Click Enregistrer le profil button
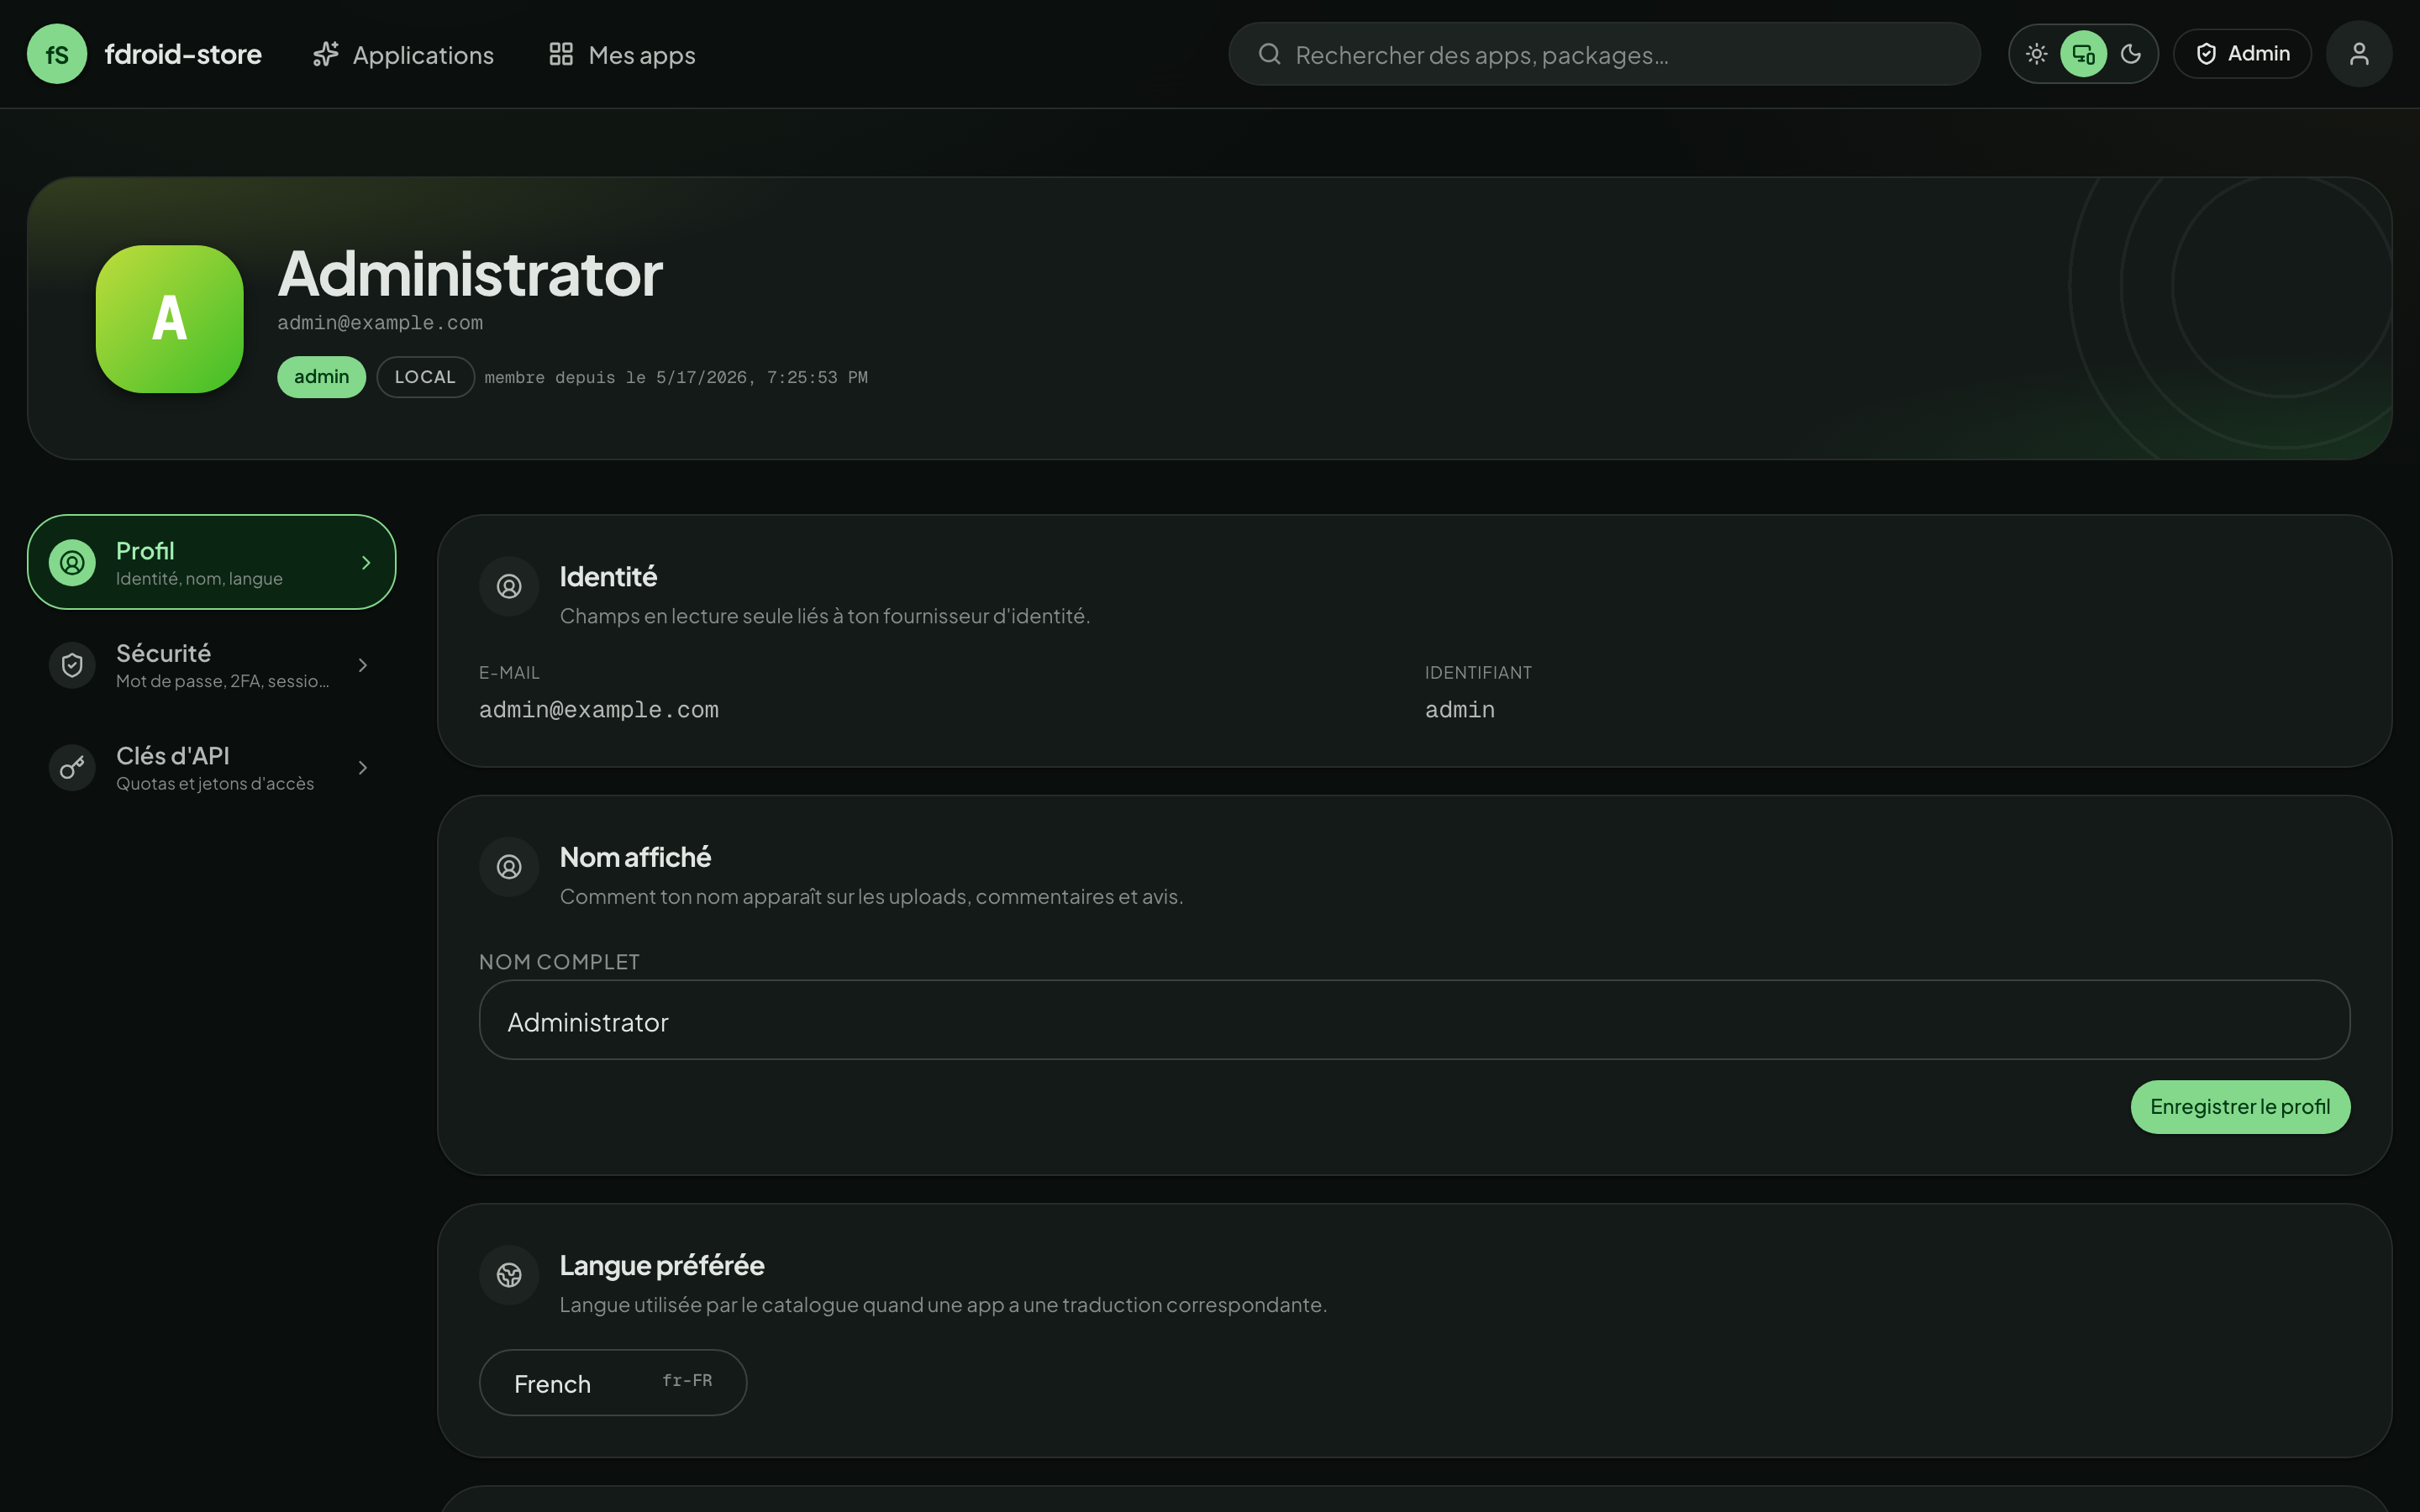This screenshot has height=1512, width=2420. pos(2240,1107)
